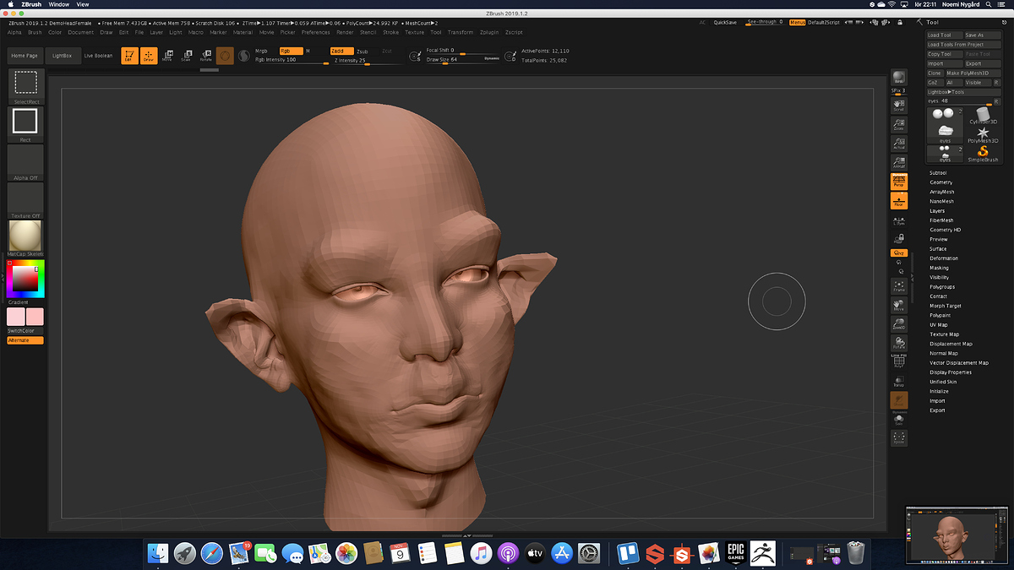Open Safari from the Dock
1014x570 pixels.
(212, 554)
